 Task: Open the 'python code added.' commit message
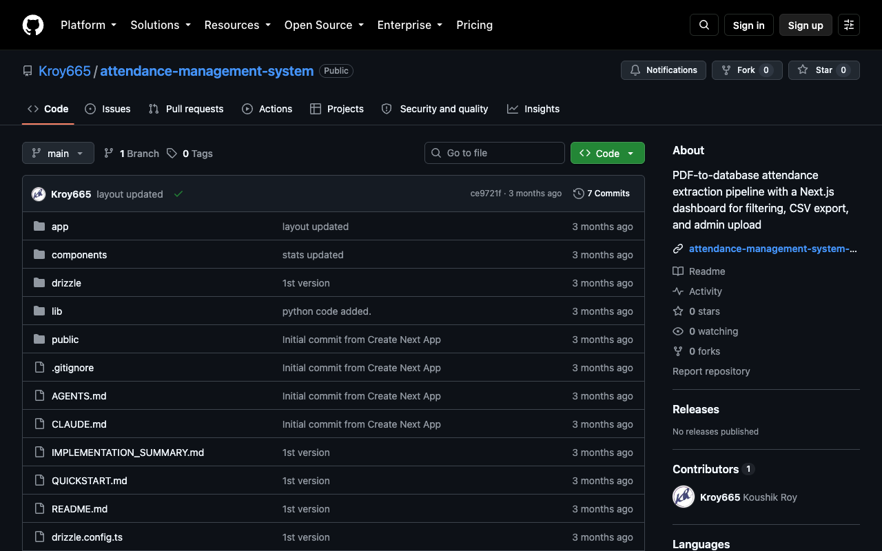[x=327, y=311]
